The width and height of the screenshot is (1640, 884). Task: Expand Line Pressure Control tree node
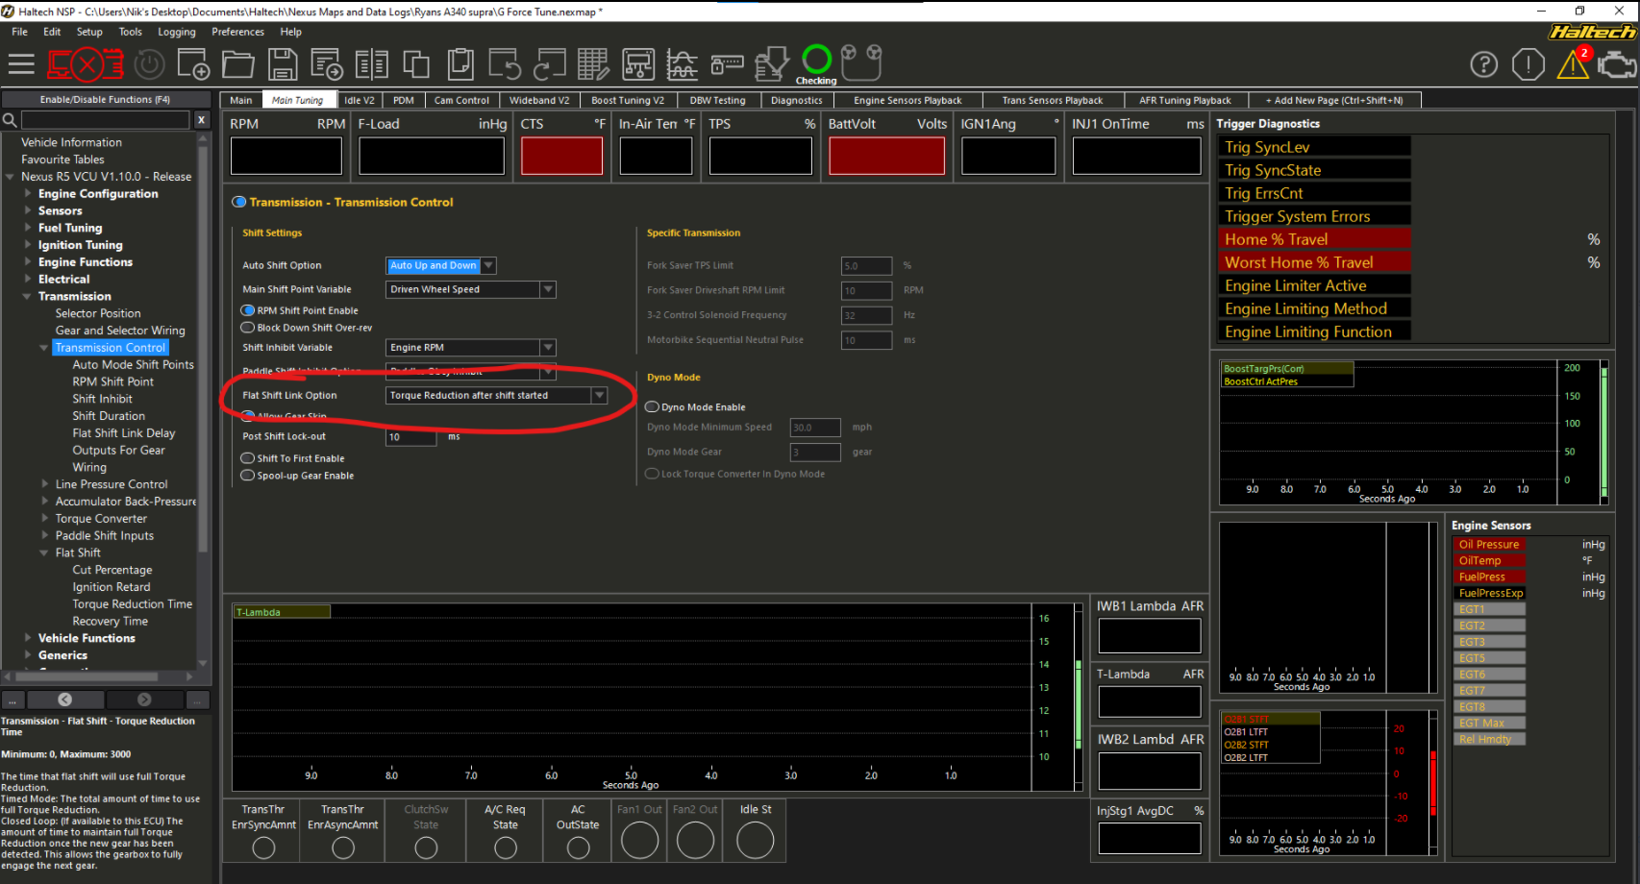point(44,484)
